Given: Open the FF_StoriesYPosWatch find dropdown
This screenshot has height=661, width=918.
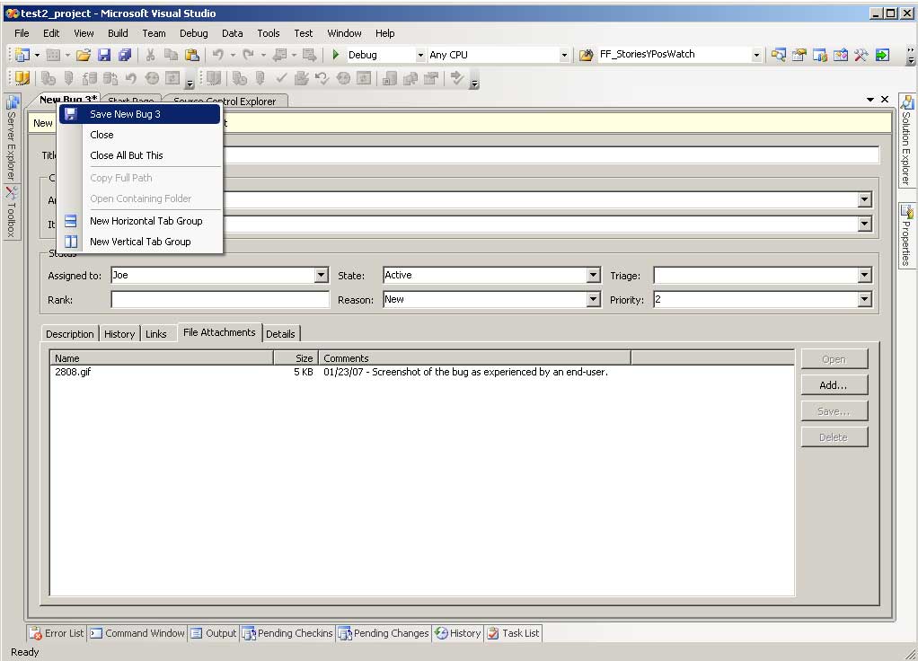Looking at the screenshot, I should [756, 55].
